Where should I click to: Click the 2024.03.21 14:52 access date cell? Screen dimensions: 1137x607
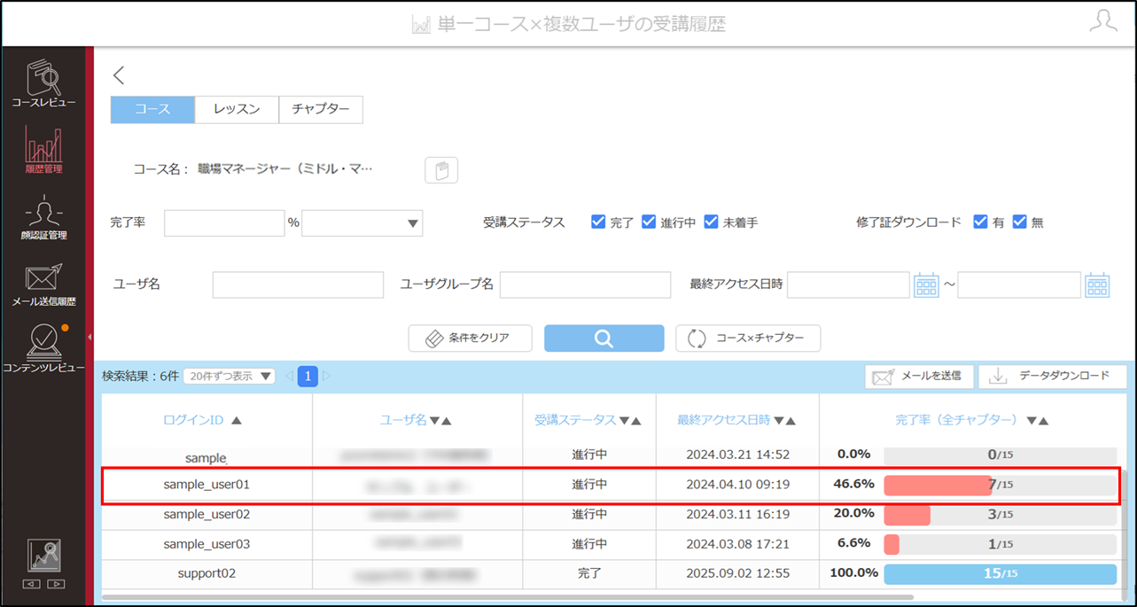[737, 455]
